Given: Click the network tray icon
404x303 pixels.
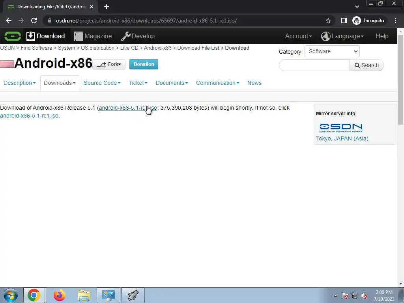Looking at the screenshot, I should pos(355,296).
